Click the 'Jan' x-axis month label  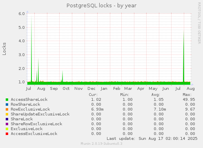104,89
